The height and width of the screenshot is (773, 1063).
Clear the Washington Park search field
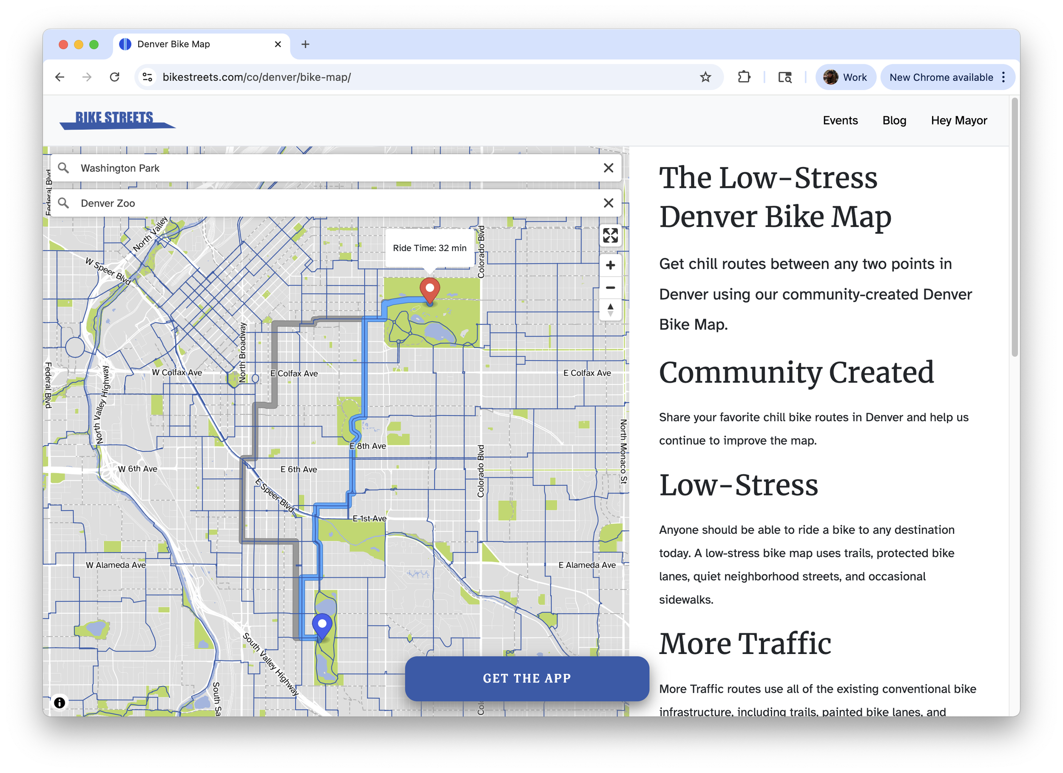pyautogui.click(x=608, y=168)
